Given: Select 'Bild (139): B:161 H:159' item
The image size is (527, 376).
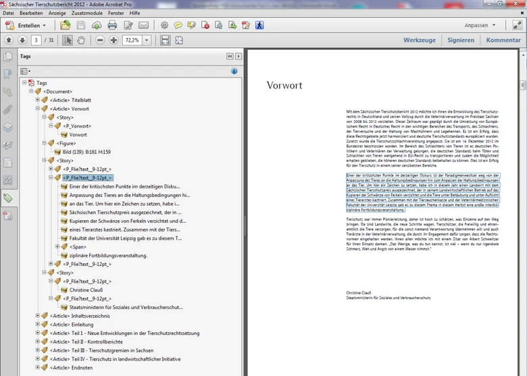Looking at the screenshot, I should 86,152.
